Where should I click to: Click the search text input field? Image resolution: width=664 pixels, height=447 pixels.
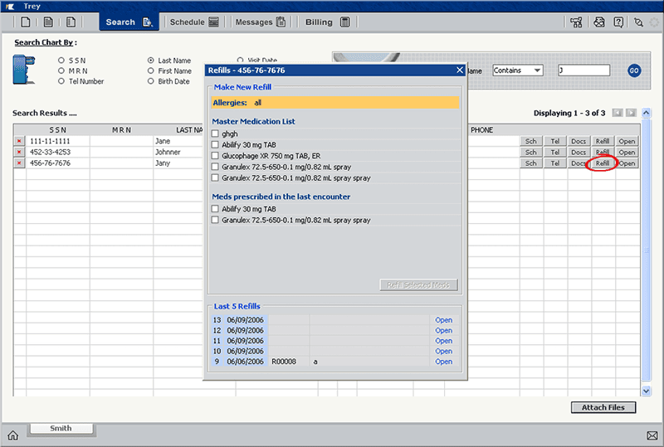[x=584, y=70]
